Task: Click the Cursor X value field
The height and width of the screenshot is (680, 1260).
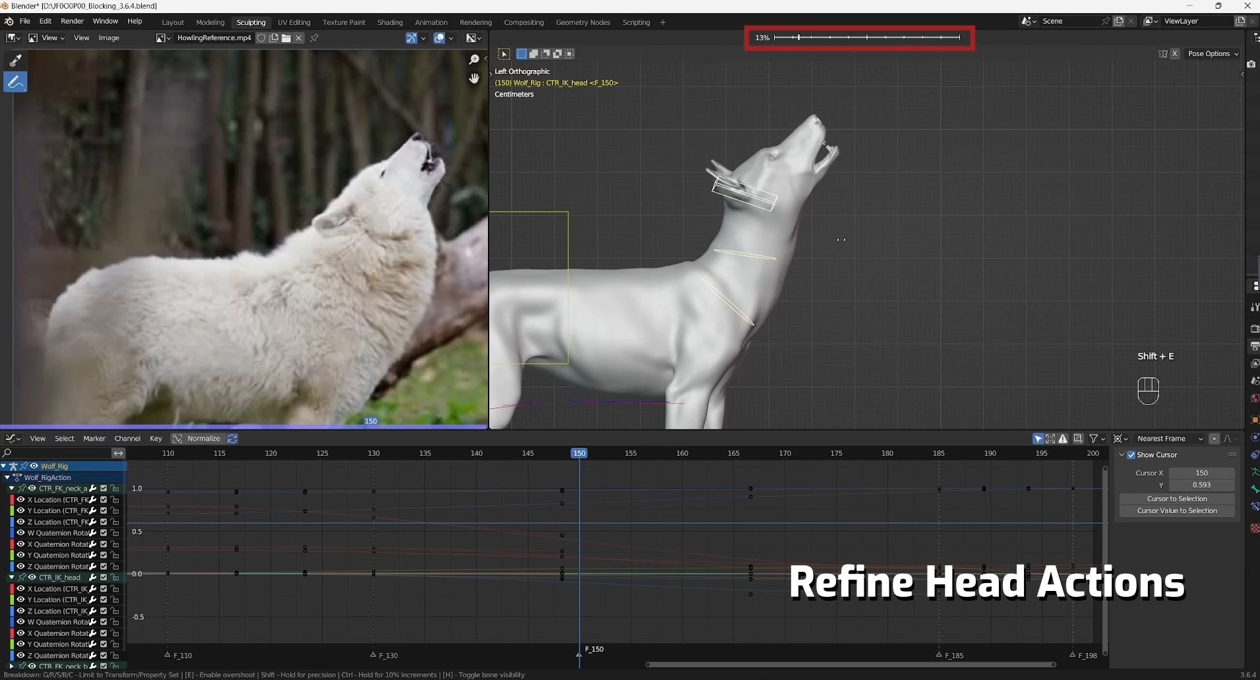Action: (x=1201, y=473)
